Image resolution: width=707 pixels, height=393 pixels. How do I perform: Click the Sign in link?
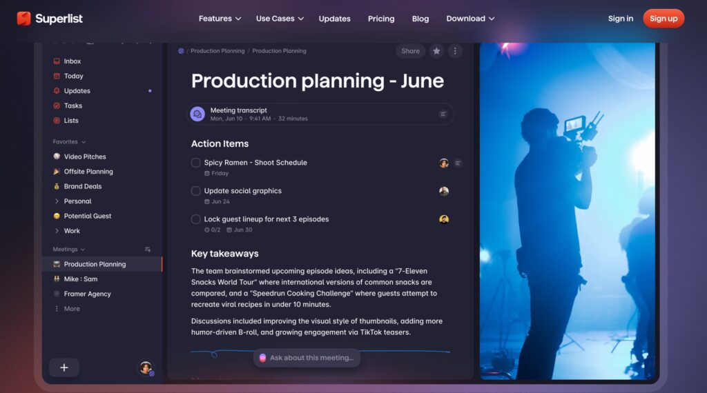point(621,19)
